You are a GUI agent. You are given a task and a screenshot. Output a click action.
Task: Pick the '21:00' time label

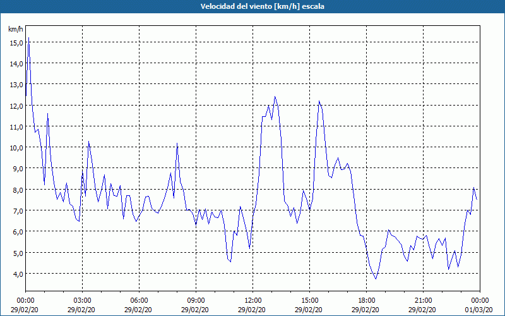423,301
